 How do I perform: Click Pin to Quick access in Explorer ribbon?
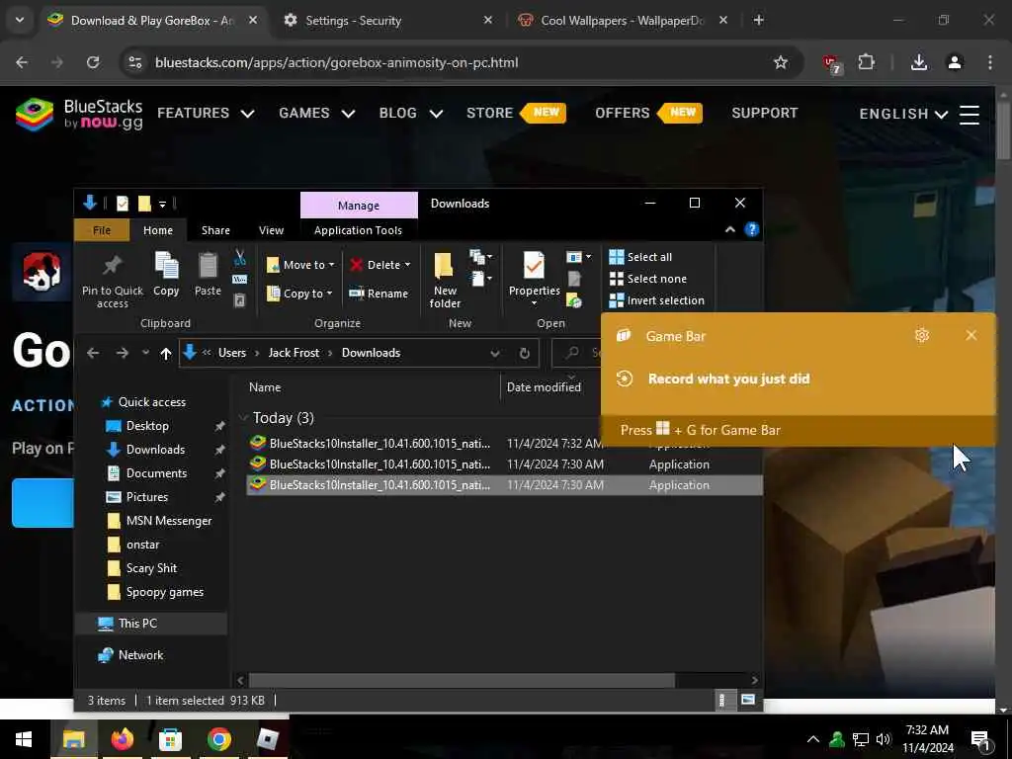tap(113, 280)
